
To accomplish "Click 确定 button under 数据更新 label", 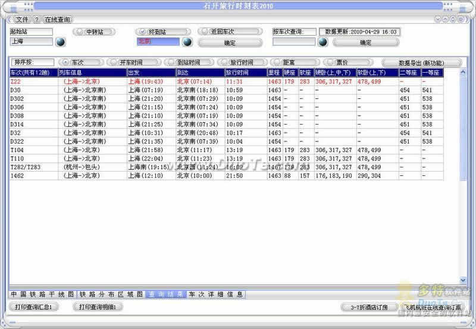I will point(366,42).
